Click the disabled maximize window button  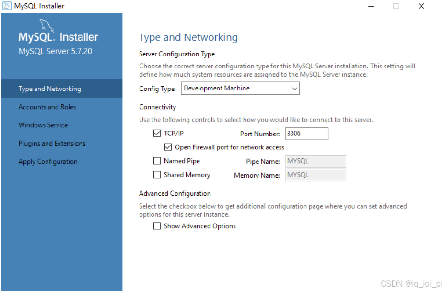[396, 6]
